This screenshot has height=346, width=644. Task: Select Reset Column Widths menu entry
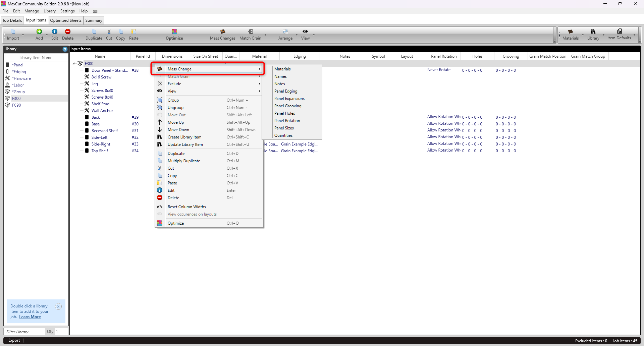(x=209, y=207)
